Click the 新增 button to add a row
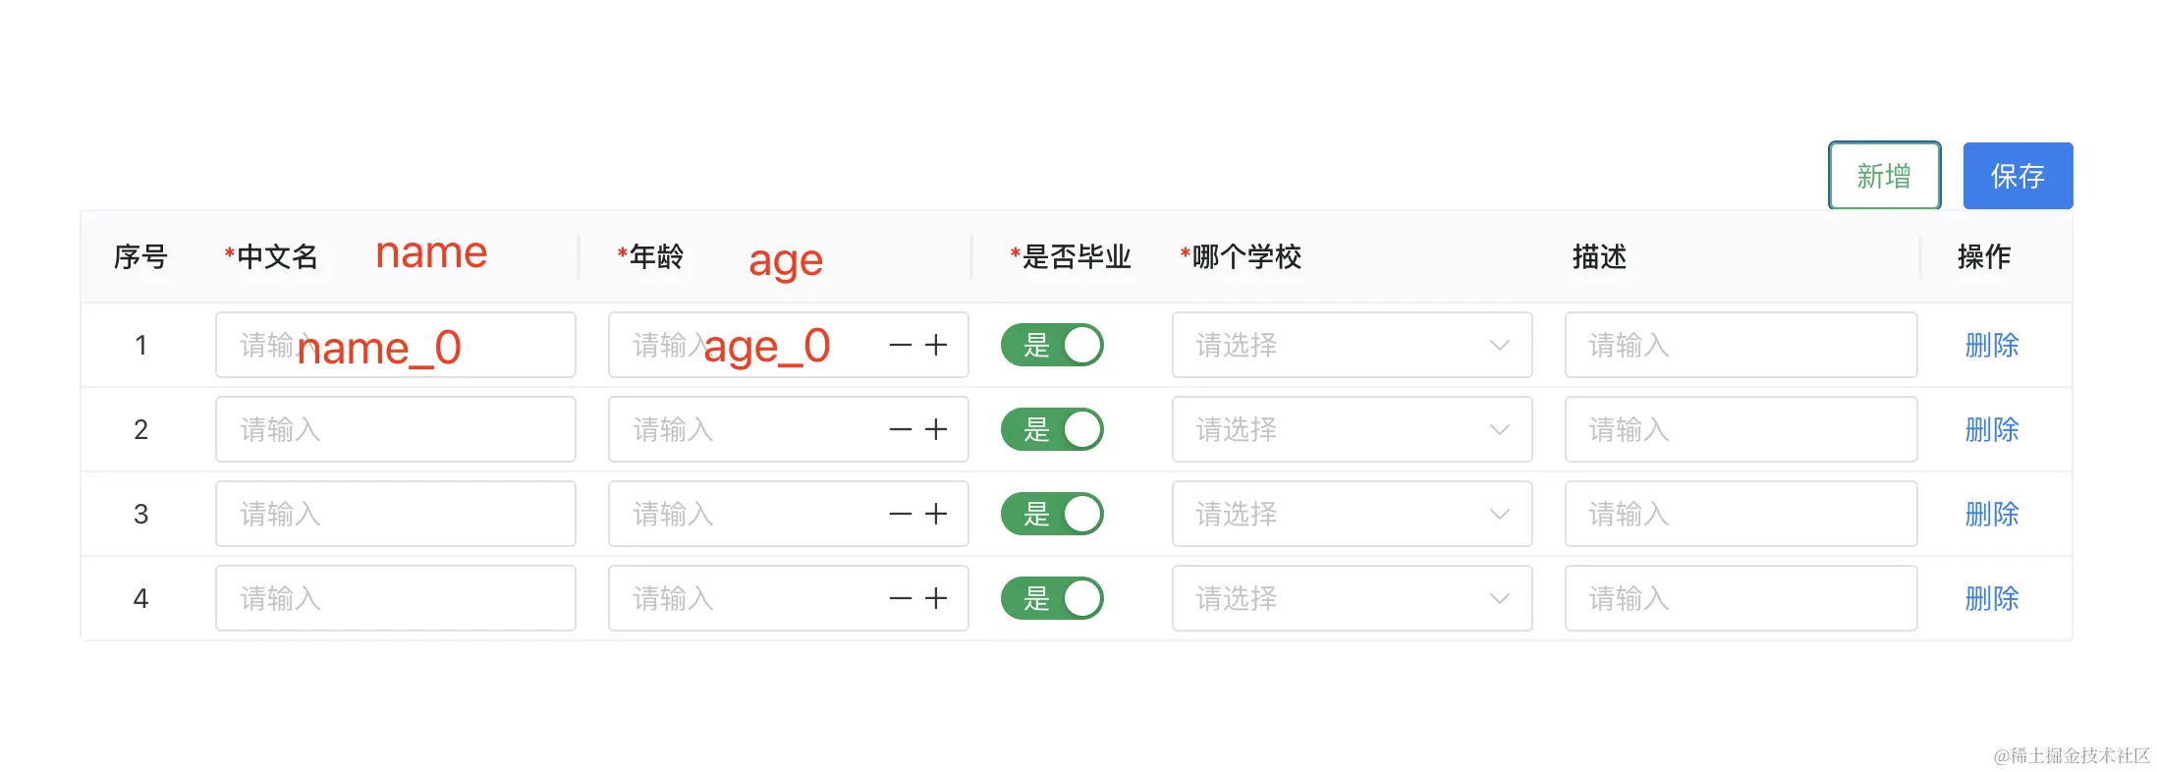 coord(1884,176)
